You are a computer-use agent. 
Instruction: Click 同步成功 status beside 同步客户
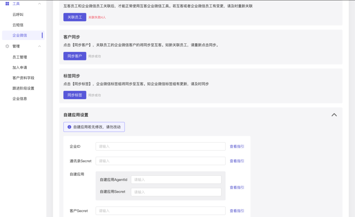coord(94,56)
